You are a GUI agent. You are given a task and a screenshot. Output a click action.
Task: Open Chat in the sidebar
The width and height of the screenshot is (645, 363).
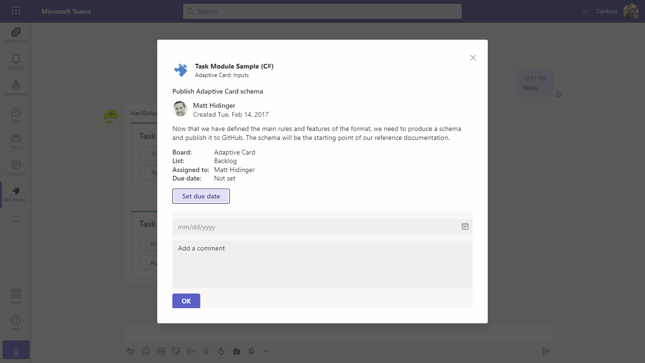coord(16,114)
